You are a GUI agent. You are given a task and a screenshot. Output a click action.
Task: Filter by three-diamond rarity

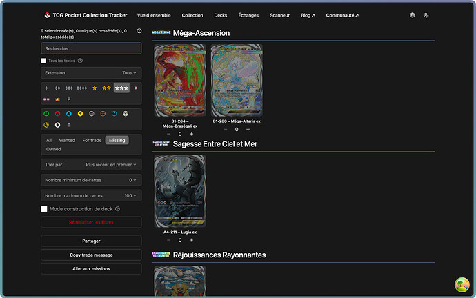click(x=69, y=88)
